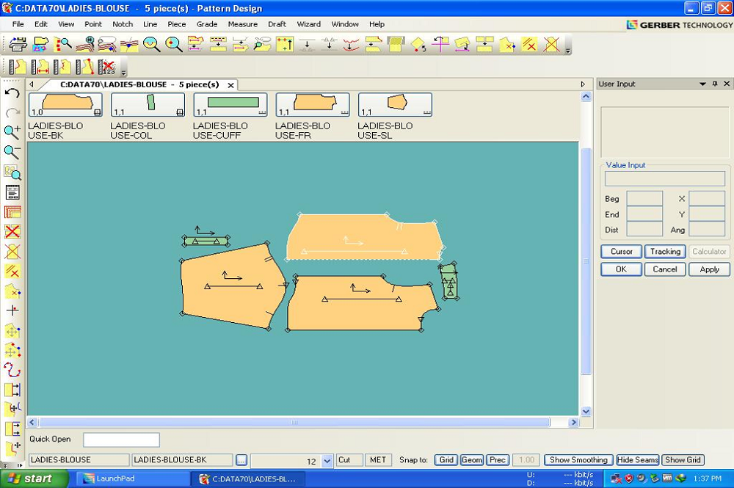
Task: Toggle Snap to Grid button
Action: [446, 460]
